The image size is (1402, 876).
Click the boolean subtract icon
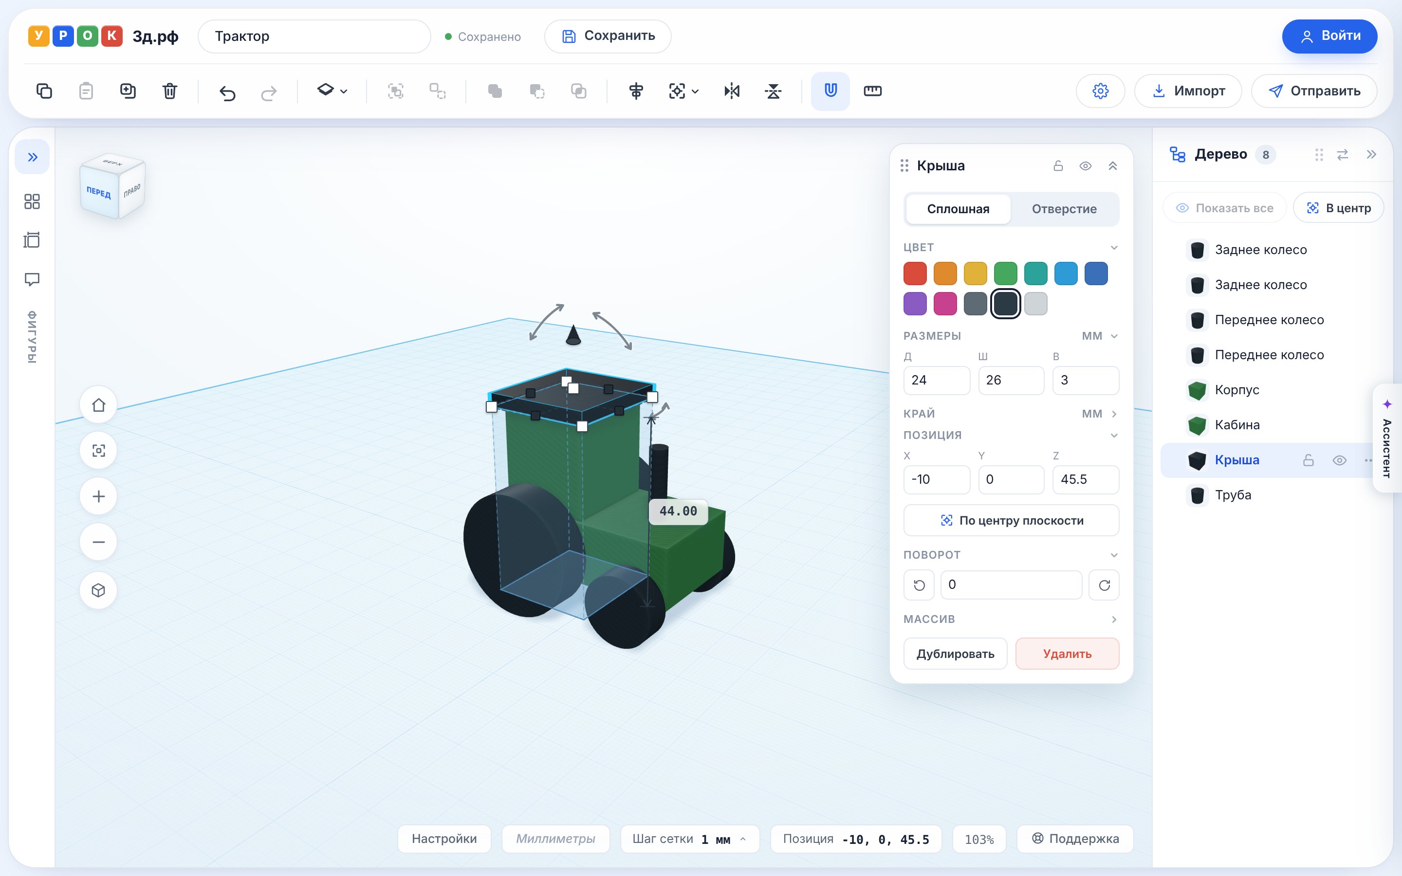coord(536,91)
